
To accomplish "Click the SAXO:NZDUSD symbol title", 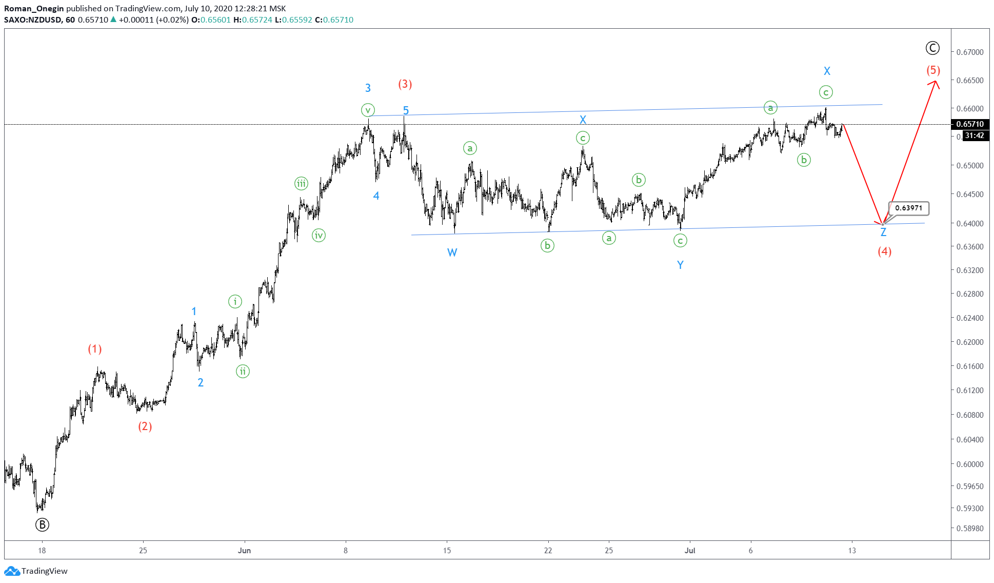I will pos(33,20).
